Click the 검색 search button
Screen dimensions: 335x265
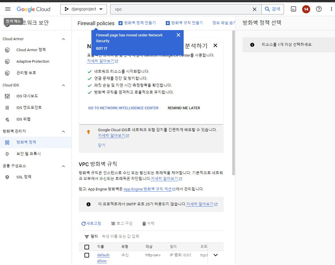coord(273,9)
